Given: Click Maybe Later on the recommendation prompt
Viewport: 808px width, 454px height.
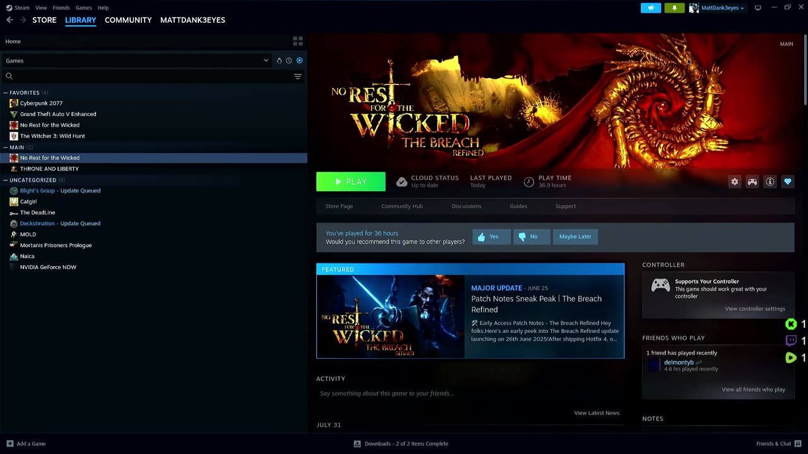Looking at the screenshot, I should [x=575, y=236].
